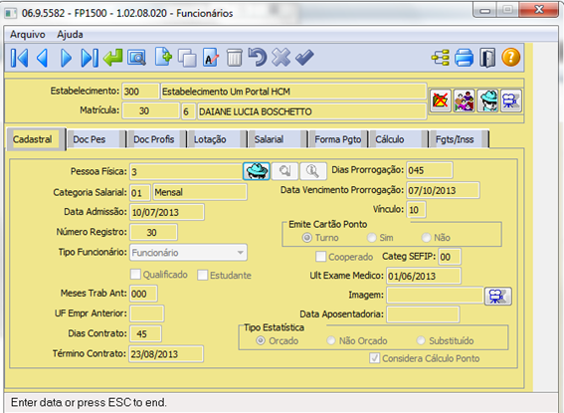Click camera icon next to Imagem
Viewport: 564px width, 413px height.
pos(497,297)
